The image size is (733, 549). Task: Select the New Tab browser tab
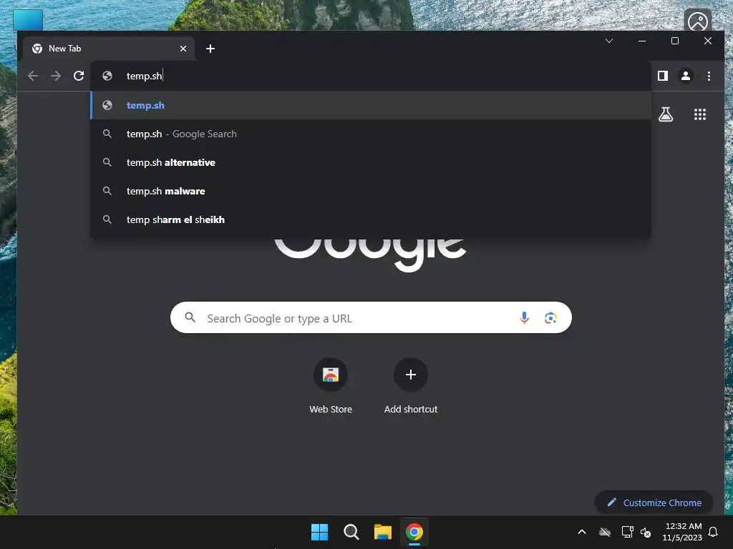[x=109, y=49]
